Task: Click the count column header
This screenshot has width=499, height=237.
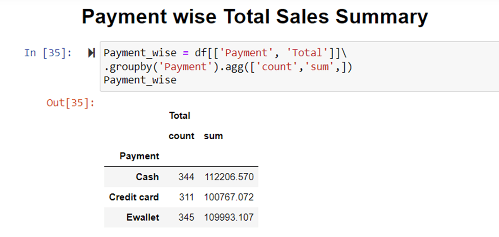Action: tap(181, 136)
